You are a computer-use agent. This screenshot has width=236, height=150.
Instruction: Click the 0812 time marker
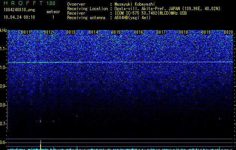point(48,32)
